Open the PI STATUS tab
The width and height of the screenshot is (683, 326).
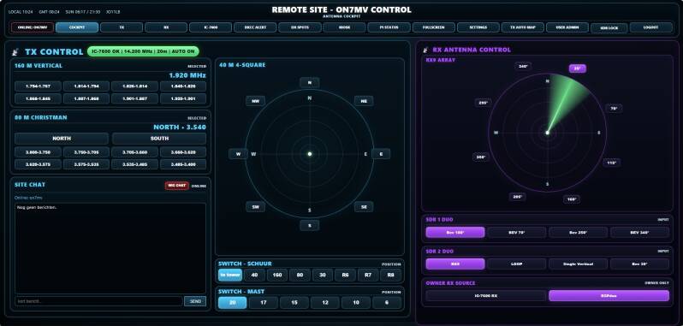(389, 27)
